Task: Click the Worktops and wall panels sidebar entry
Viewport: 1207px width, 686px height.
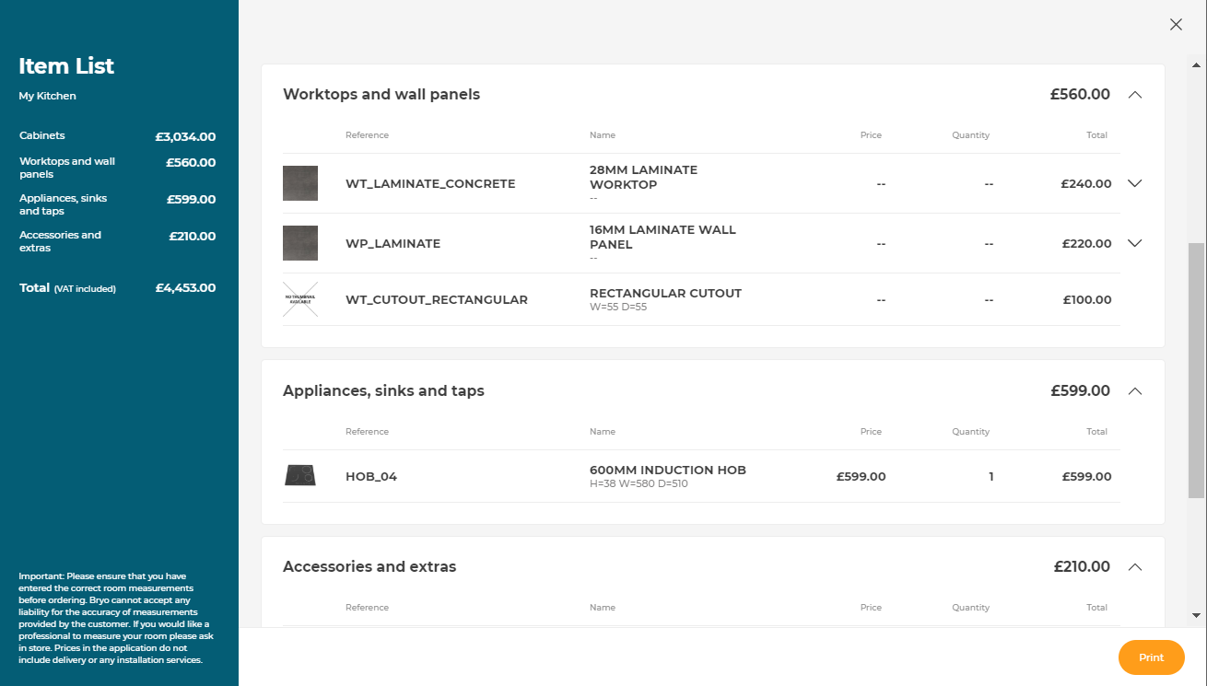Action: click(67, 167)
